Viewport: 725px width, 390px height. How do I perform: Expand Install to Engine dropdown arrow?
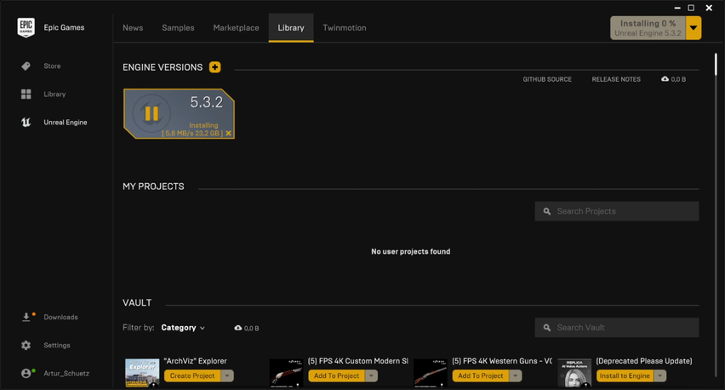[x=659, y=376]
